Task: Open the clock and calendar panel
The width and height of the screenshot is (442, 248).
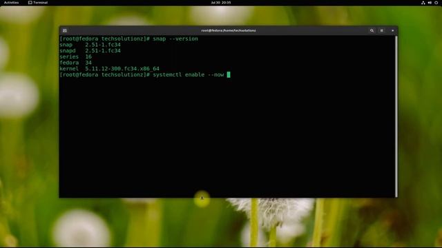Action: point(221,3)
